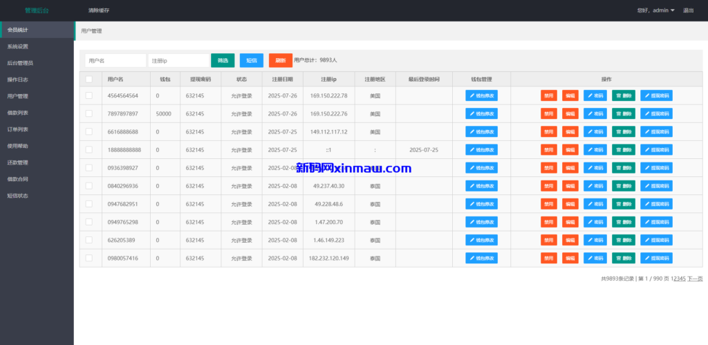Screen dimensions: 708x345
Task: Click 提现密码 pencil button for user 0980057416
Action: tap(655, 258)
